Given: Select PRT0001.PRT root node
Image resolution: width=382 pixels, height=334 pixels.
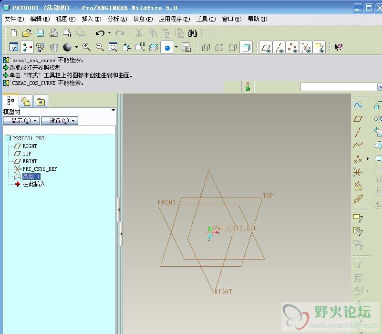Looking at the screenshot, I should 29,138.
